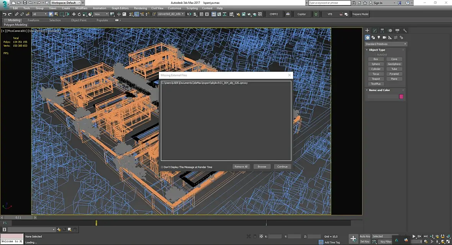452x245 pixels.
Task: Open the Standard Primitives dropdown
Action: tap(386, 44)
